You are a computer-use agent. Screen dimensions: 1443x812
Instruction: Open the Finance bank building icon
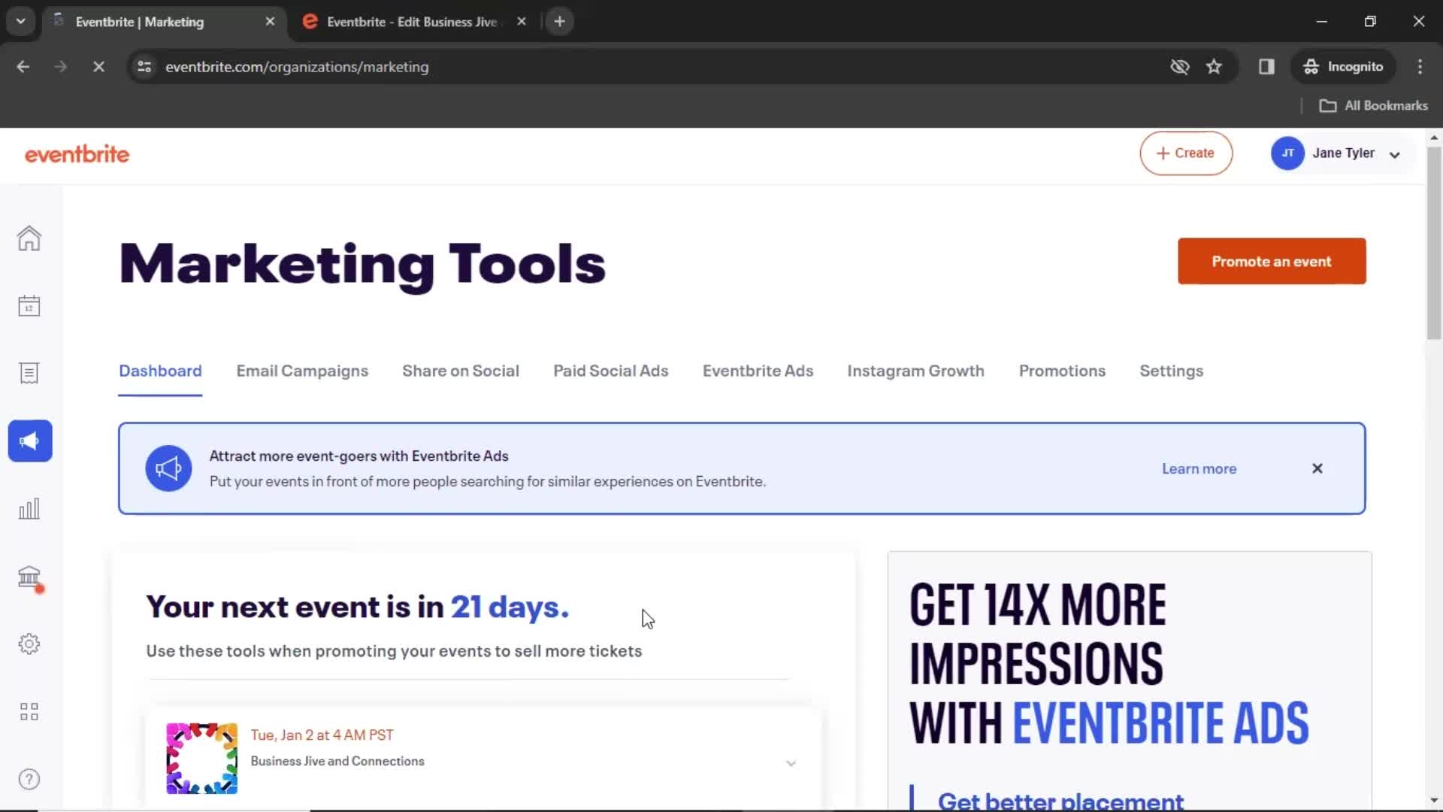pyautogui.click(x=29, y=577)
